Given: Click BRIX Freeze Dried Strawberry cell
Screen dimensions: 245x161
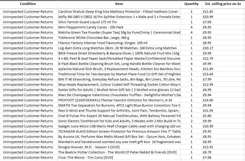Looking at the screenshot, I should pos(119,53).
